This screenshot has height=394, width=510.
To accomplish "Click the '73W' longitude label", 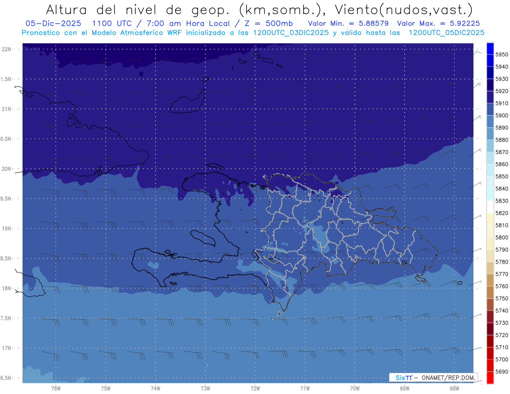I will point(205,388).
